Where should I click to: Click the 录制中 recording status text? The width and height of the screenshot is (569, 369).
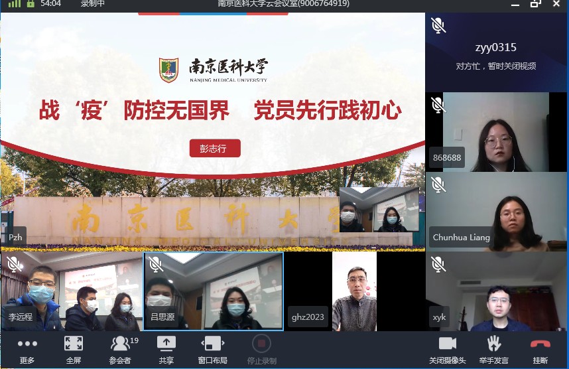pyautogui.click(x=93, y=3)
